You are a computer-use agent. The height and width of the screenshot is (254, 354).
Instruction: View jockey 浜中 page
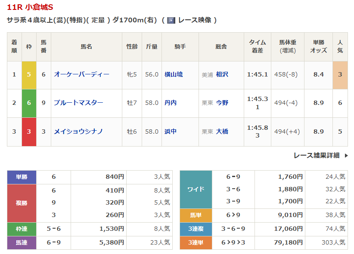coord(171,132)
